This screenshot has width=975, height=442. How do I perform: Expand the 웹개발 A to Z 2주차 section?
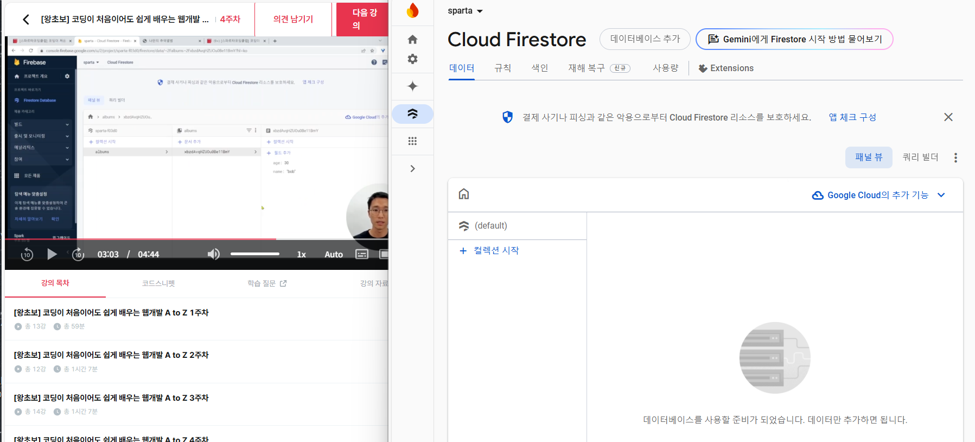196,362
